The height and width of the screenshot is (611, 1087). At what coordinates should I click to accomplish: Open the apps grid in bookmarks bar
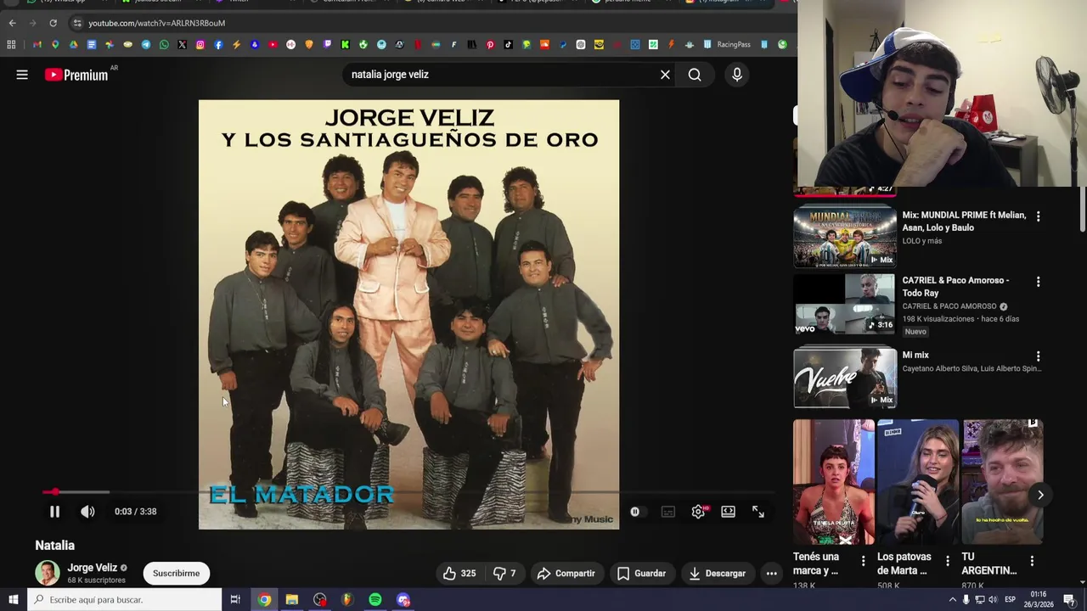point(11,44)
